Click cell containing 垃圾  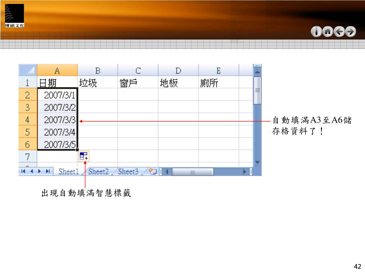(x=98, y=82)
